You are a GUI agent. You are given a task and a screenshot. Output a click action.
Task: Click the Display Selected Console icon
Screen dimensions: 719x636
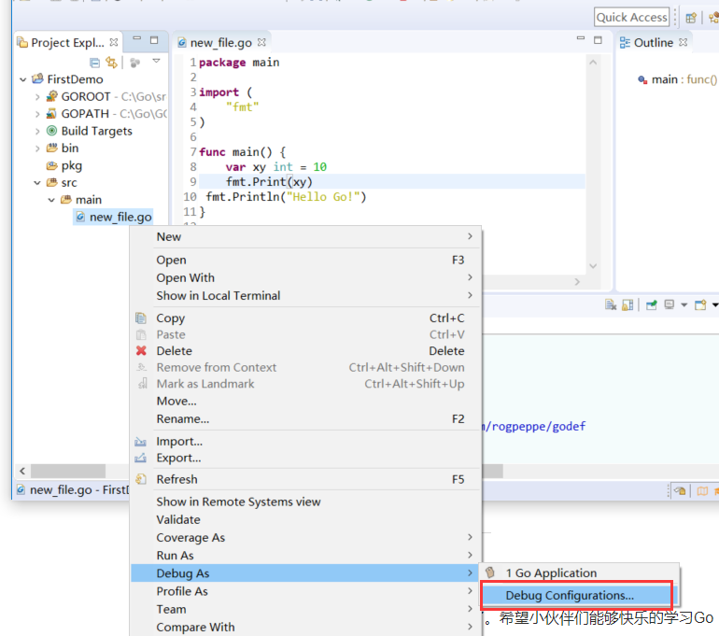670,305
